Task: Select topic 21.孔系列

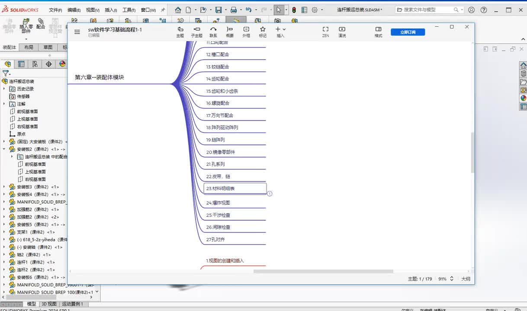Action: click(x=215, y=164)
